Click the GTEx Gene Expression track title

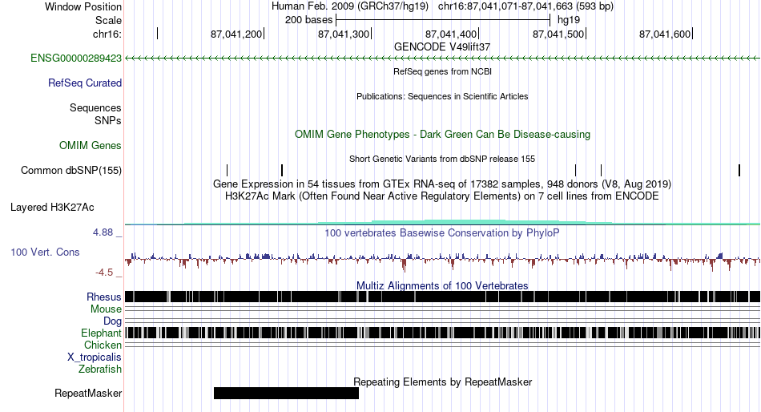[x=442, y=184]
